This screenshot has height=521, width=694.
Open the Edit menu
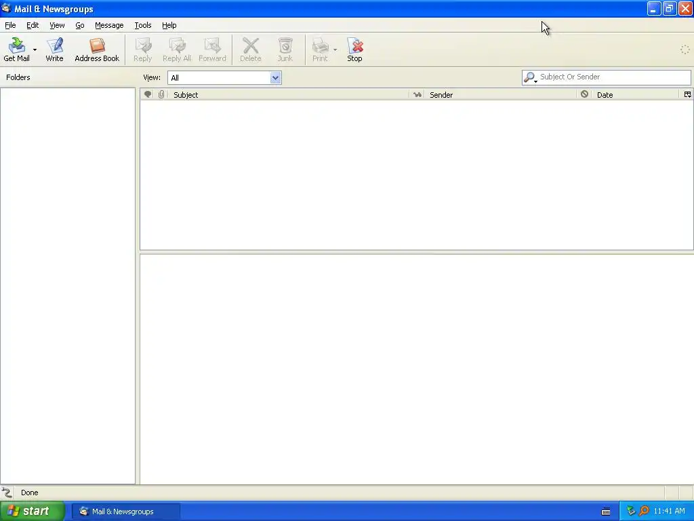pyautogui.click(x=33, y=25)
